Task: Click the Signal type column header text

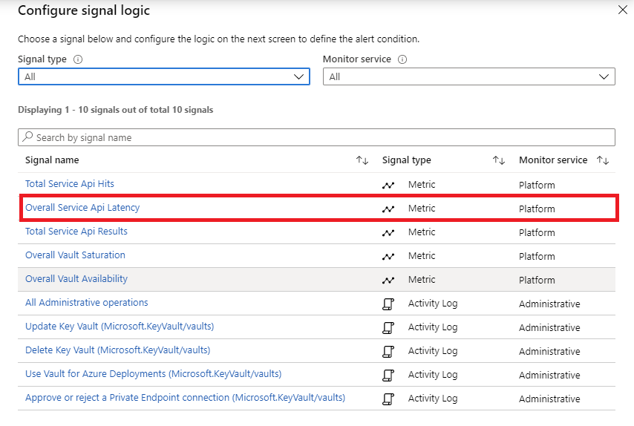Action: point(407,160)
